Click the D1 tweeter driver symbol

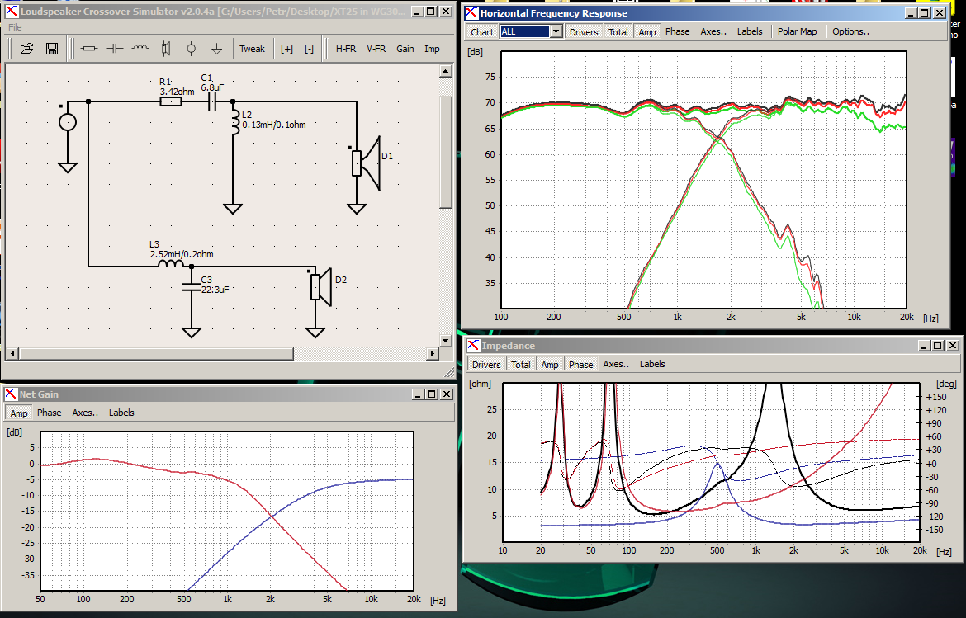367,163
